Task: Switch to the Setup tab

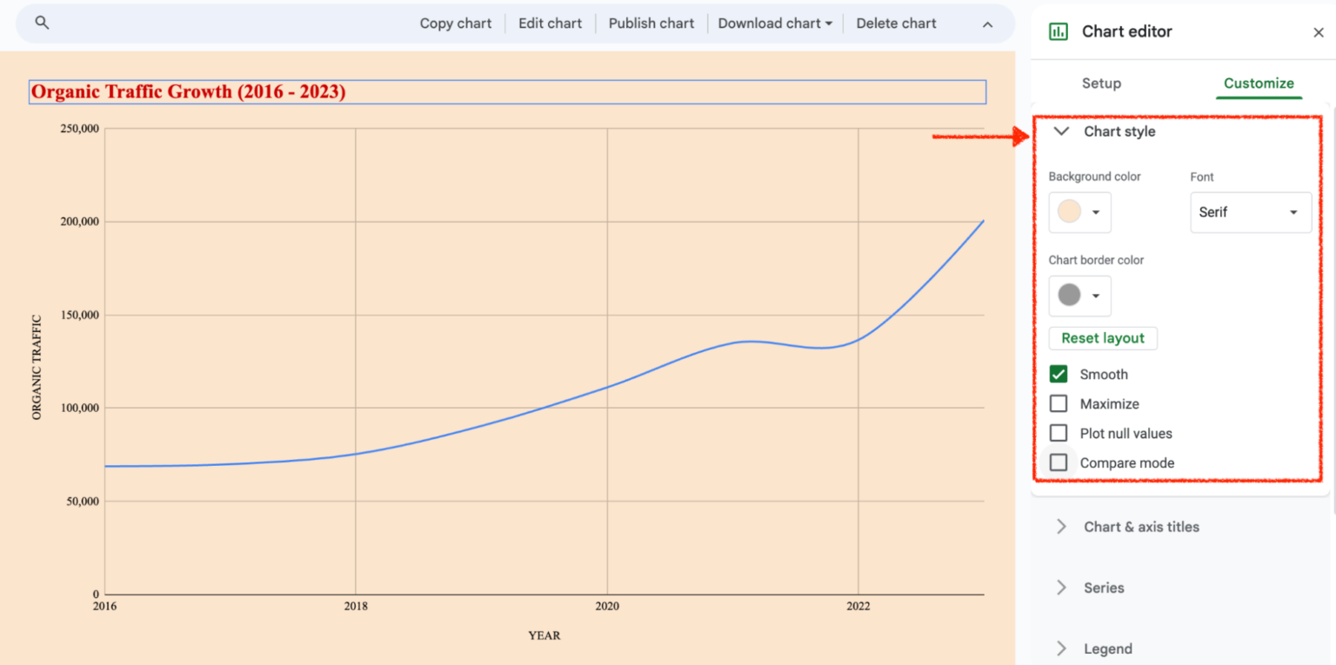Action: pos(1101,83)
